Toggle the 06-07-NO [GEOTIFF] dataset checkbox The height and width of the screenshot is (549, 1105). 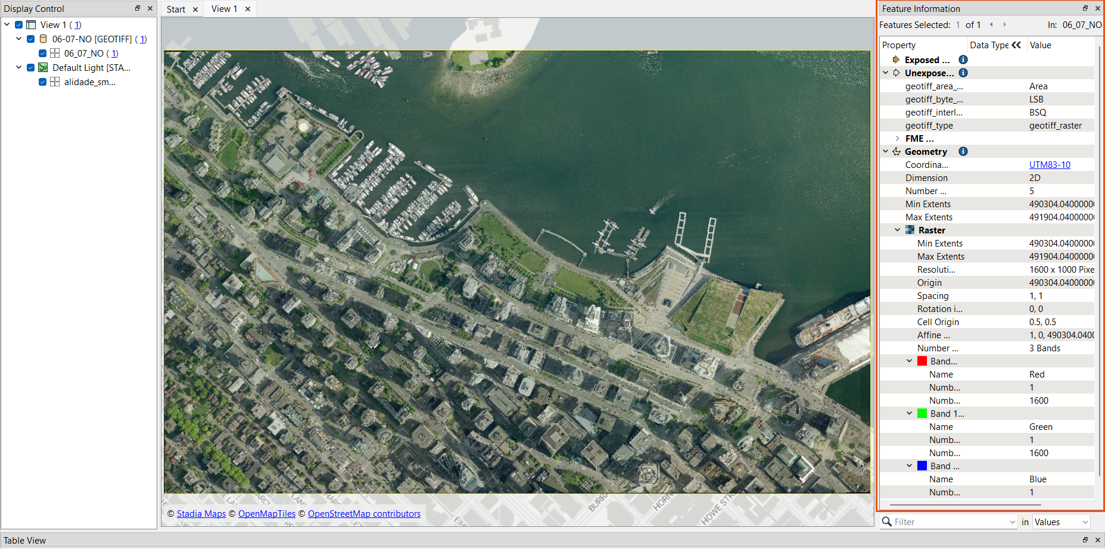pos(30,39)
